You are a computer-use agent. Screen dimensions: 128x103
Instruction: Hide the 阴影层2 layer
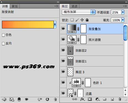(x=63, y=50)
